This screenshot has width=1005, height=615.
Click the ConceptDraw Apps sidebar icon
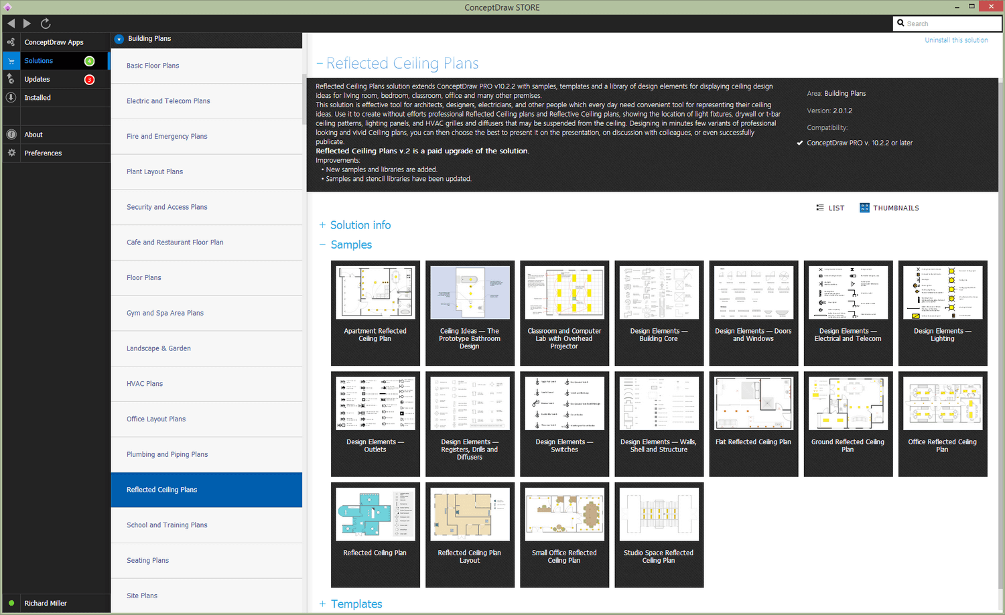coord(11,42)
